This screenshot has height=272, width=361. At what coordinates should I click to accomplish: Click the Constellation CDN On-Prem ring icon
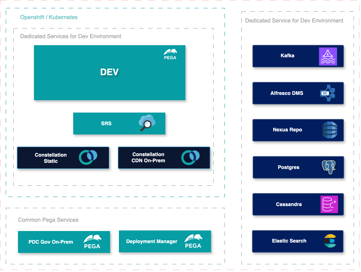pos(190,157)
